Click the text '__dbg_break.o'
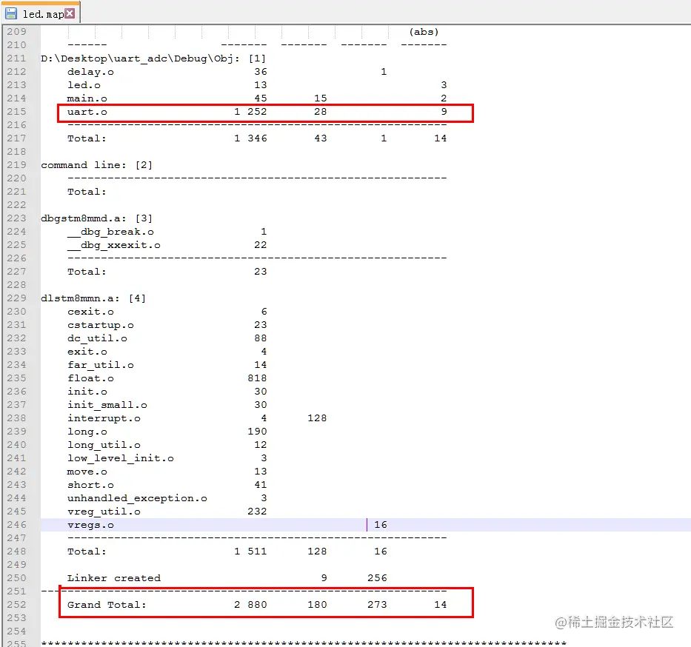Viewport: 691px width, 647px height. (110, 232)
